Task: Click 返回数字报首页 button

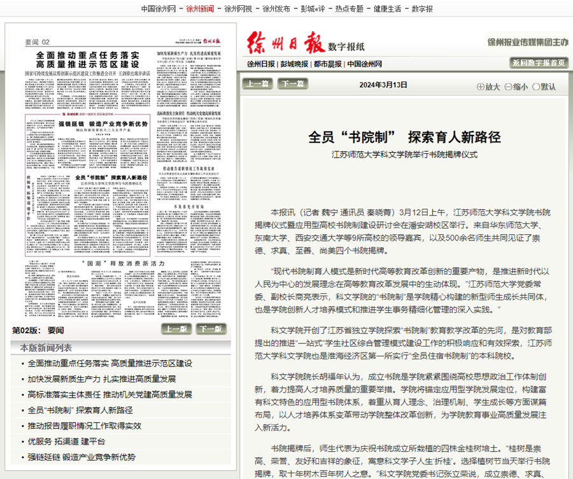Action: click(538, 63)
